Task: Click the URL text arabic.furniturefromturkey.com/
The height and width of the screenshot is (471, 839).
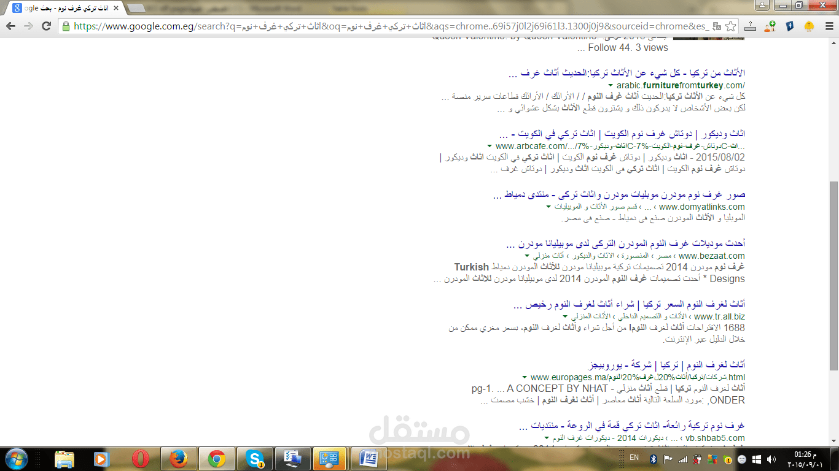Action: click(681, 85)
